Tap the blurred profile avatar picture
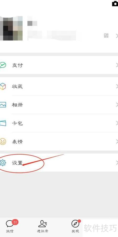The width and height of the screenshot is (118, 237). [x=11, y=28]
